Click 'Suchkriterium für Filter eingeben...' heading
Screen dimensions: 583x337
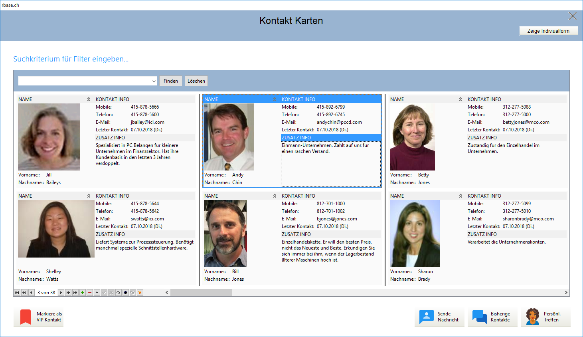pos(71,59)
